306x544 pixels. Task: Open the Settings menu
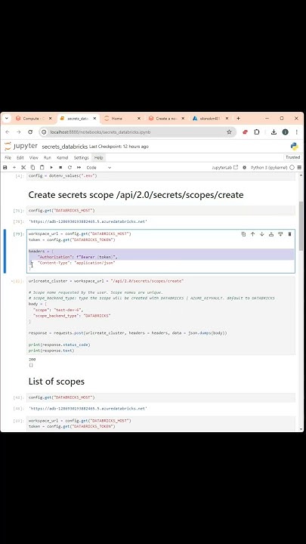coord(82,157)
